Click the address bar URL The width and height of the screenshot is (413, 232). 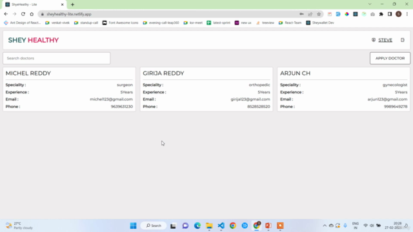tap(69, 14)
